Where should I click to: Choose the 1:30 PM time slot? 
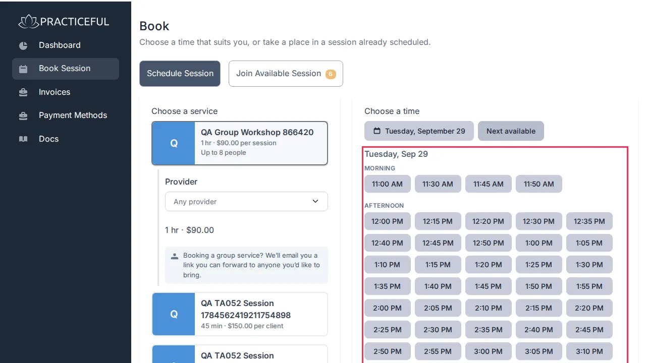589,265
